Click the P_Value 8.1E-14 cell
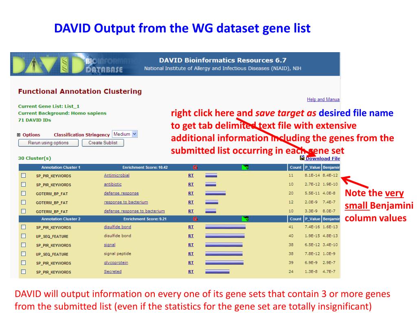Viewport: 417px width, 313px height. [312, 175]
